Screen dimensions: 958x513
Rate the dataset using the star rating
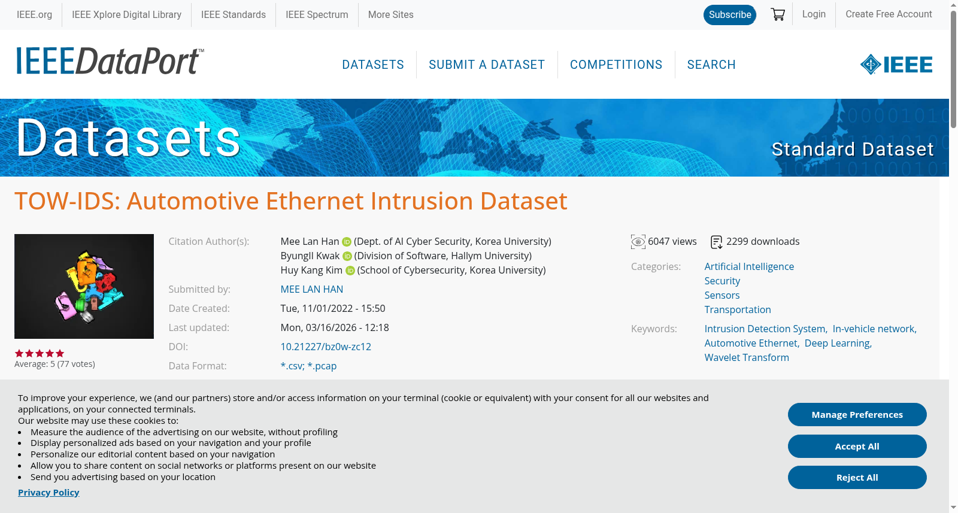[x=40, y=353]
